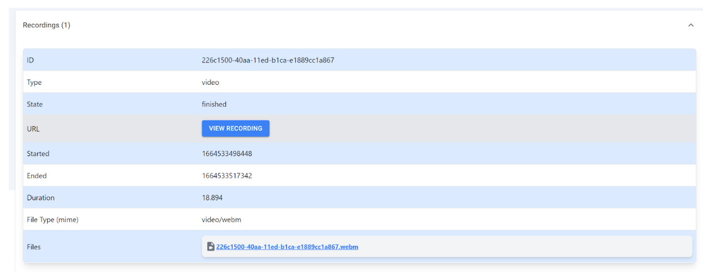
Task: Click the Type row label
Action: click(x=34, y=82)
